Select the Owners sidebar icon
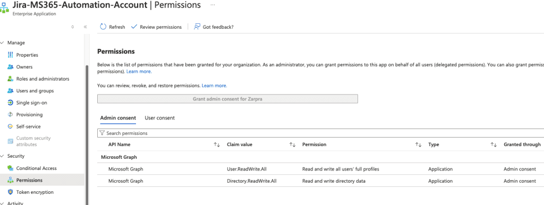This screenshot has width=544, height=205. click(10, 67)
